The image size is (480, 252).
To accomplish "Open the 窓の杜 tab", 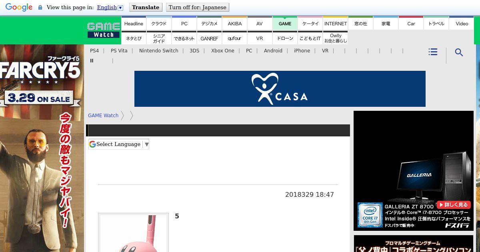I will (x=360, y=24).
